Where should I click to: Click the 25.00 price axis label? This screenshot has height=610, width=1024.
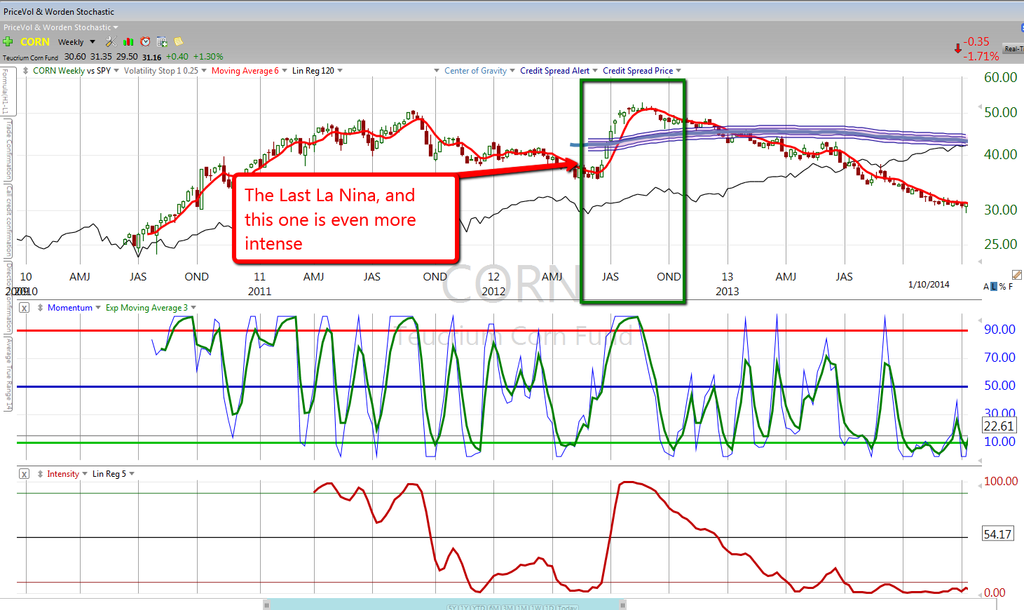tap(1000, 245)
